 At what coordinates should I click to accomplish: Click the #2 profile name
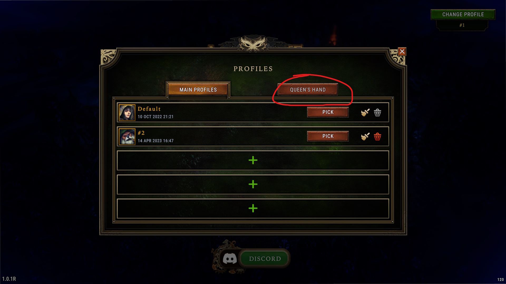click(141, 133)
